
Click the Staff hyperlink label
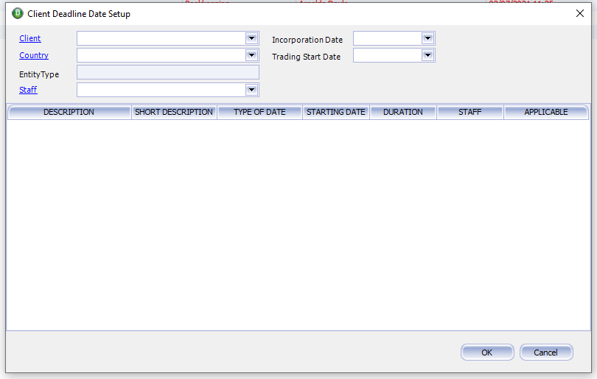(x=28, y=90)
